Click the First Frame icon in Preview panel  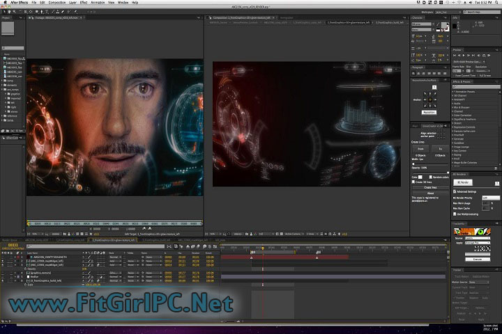[x=455, y=56]
